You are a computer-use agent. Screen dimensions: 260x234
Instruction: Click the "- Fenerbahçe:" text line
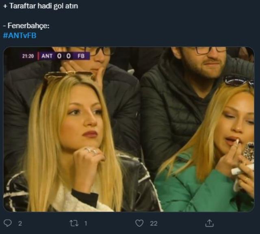(26, 26)
